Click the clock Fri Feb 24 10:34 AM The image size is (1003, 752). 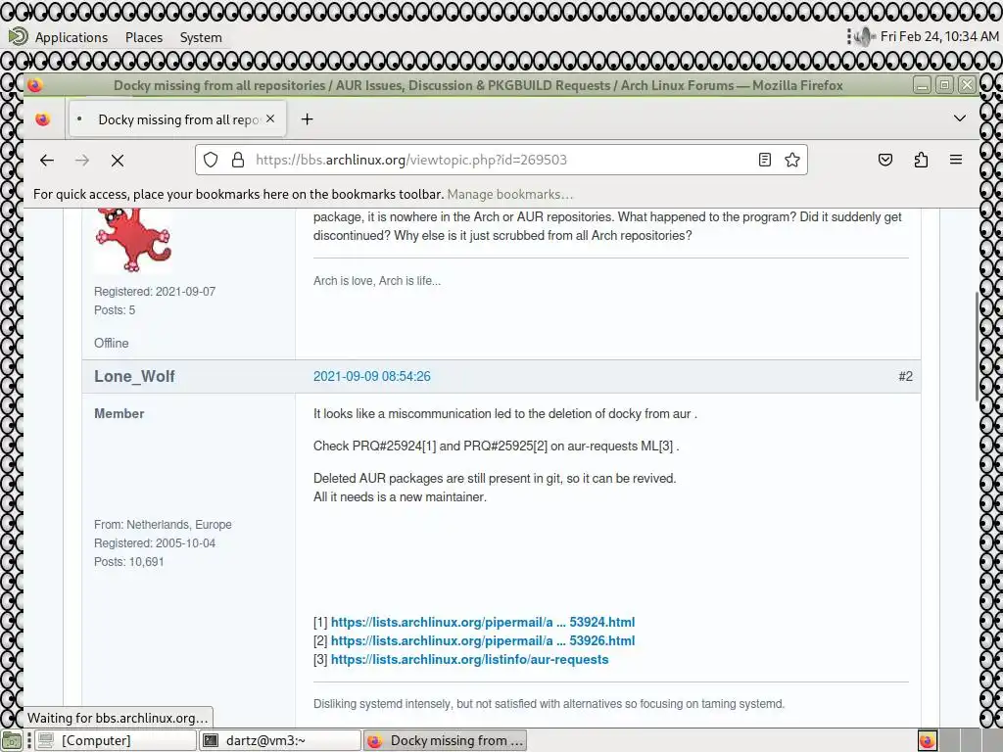click(939, 36)
